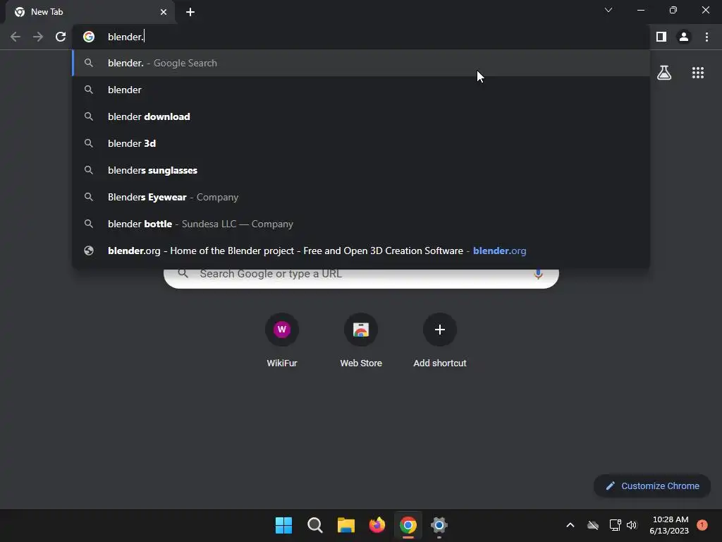
Task: Click the network status tray icon
Action: [x=615, y=525]
